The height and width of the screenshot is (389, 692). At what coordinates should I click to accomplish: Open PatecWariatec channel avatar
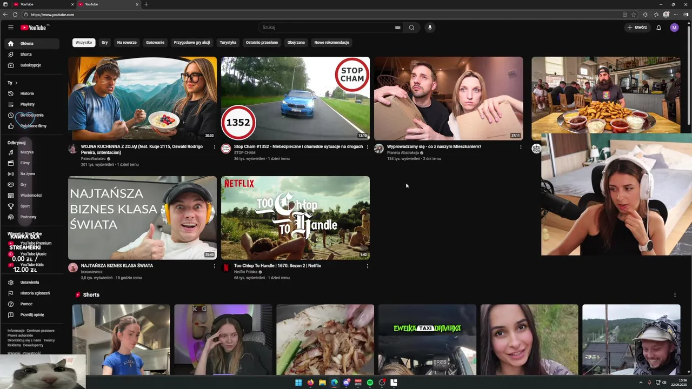pyautogui.click(x=73, y=149)
